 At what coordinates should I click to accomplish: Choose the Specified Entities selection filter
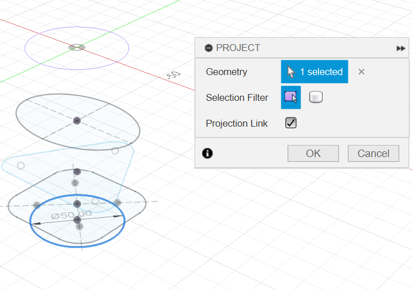point(291,97)
